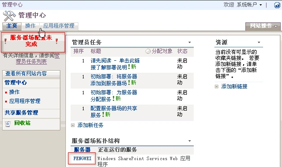
Task: Switch to the 主页 tab
Action: click(12, 26)
